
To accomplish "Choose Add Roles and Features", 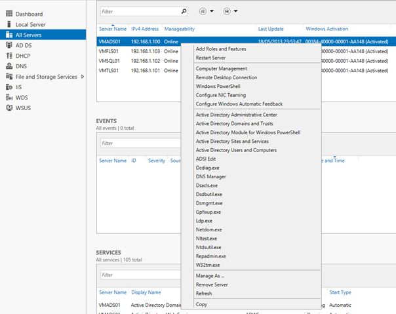I will click(221, 49).
